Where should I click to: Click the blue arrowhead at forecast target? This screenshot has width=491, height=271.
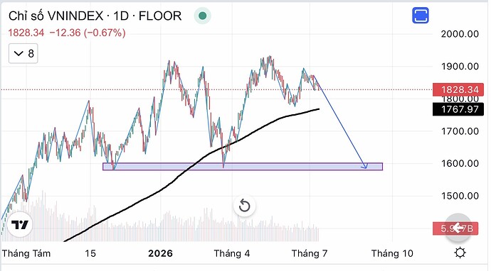364,166
